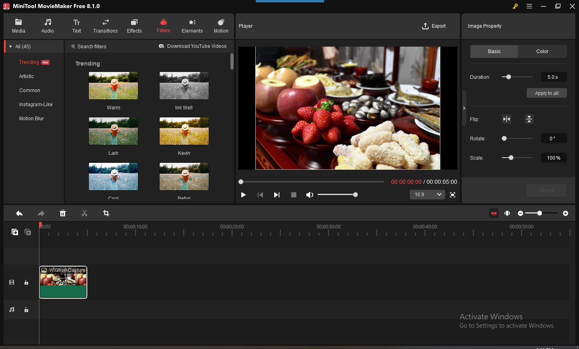Add a new track to timeline
Image resolution: width=579 pixels, height=349 pixels.
coord(15,232)
